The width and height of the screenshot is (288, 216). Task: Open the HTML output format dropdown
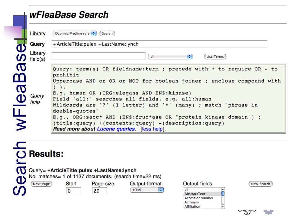147,190
